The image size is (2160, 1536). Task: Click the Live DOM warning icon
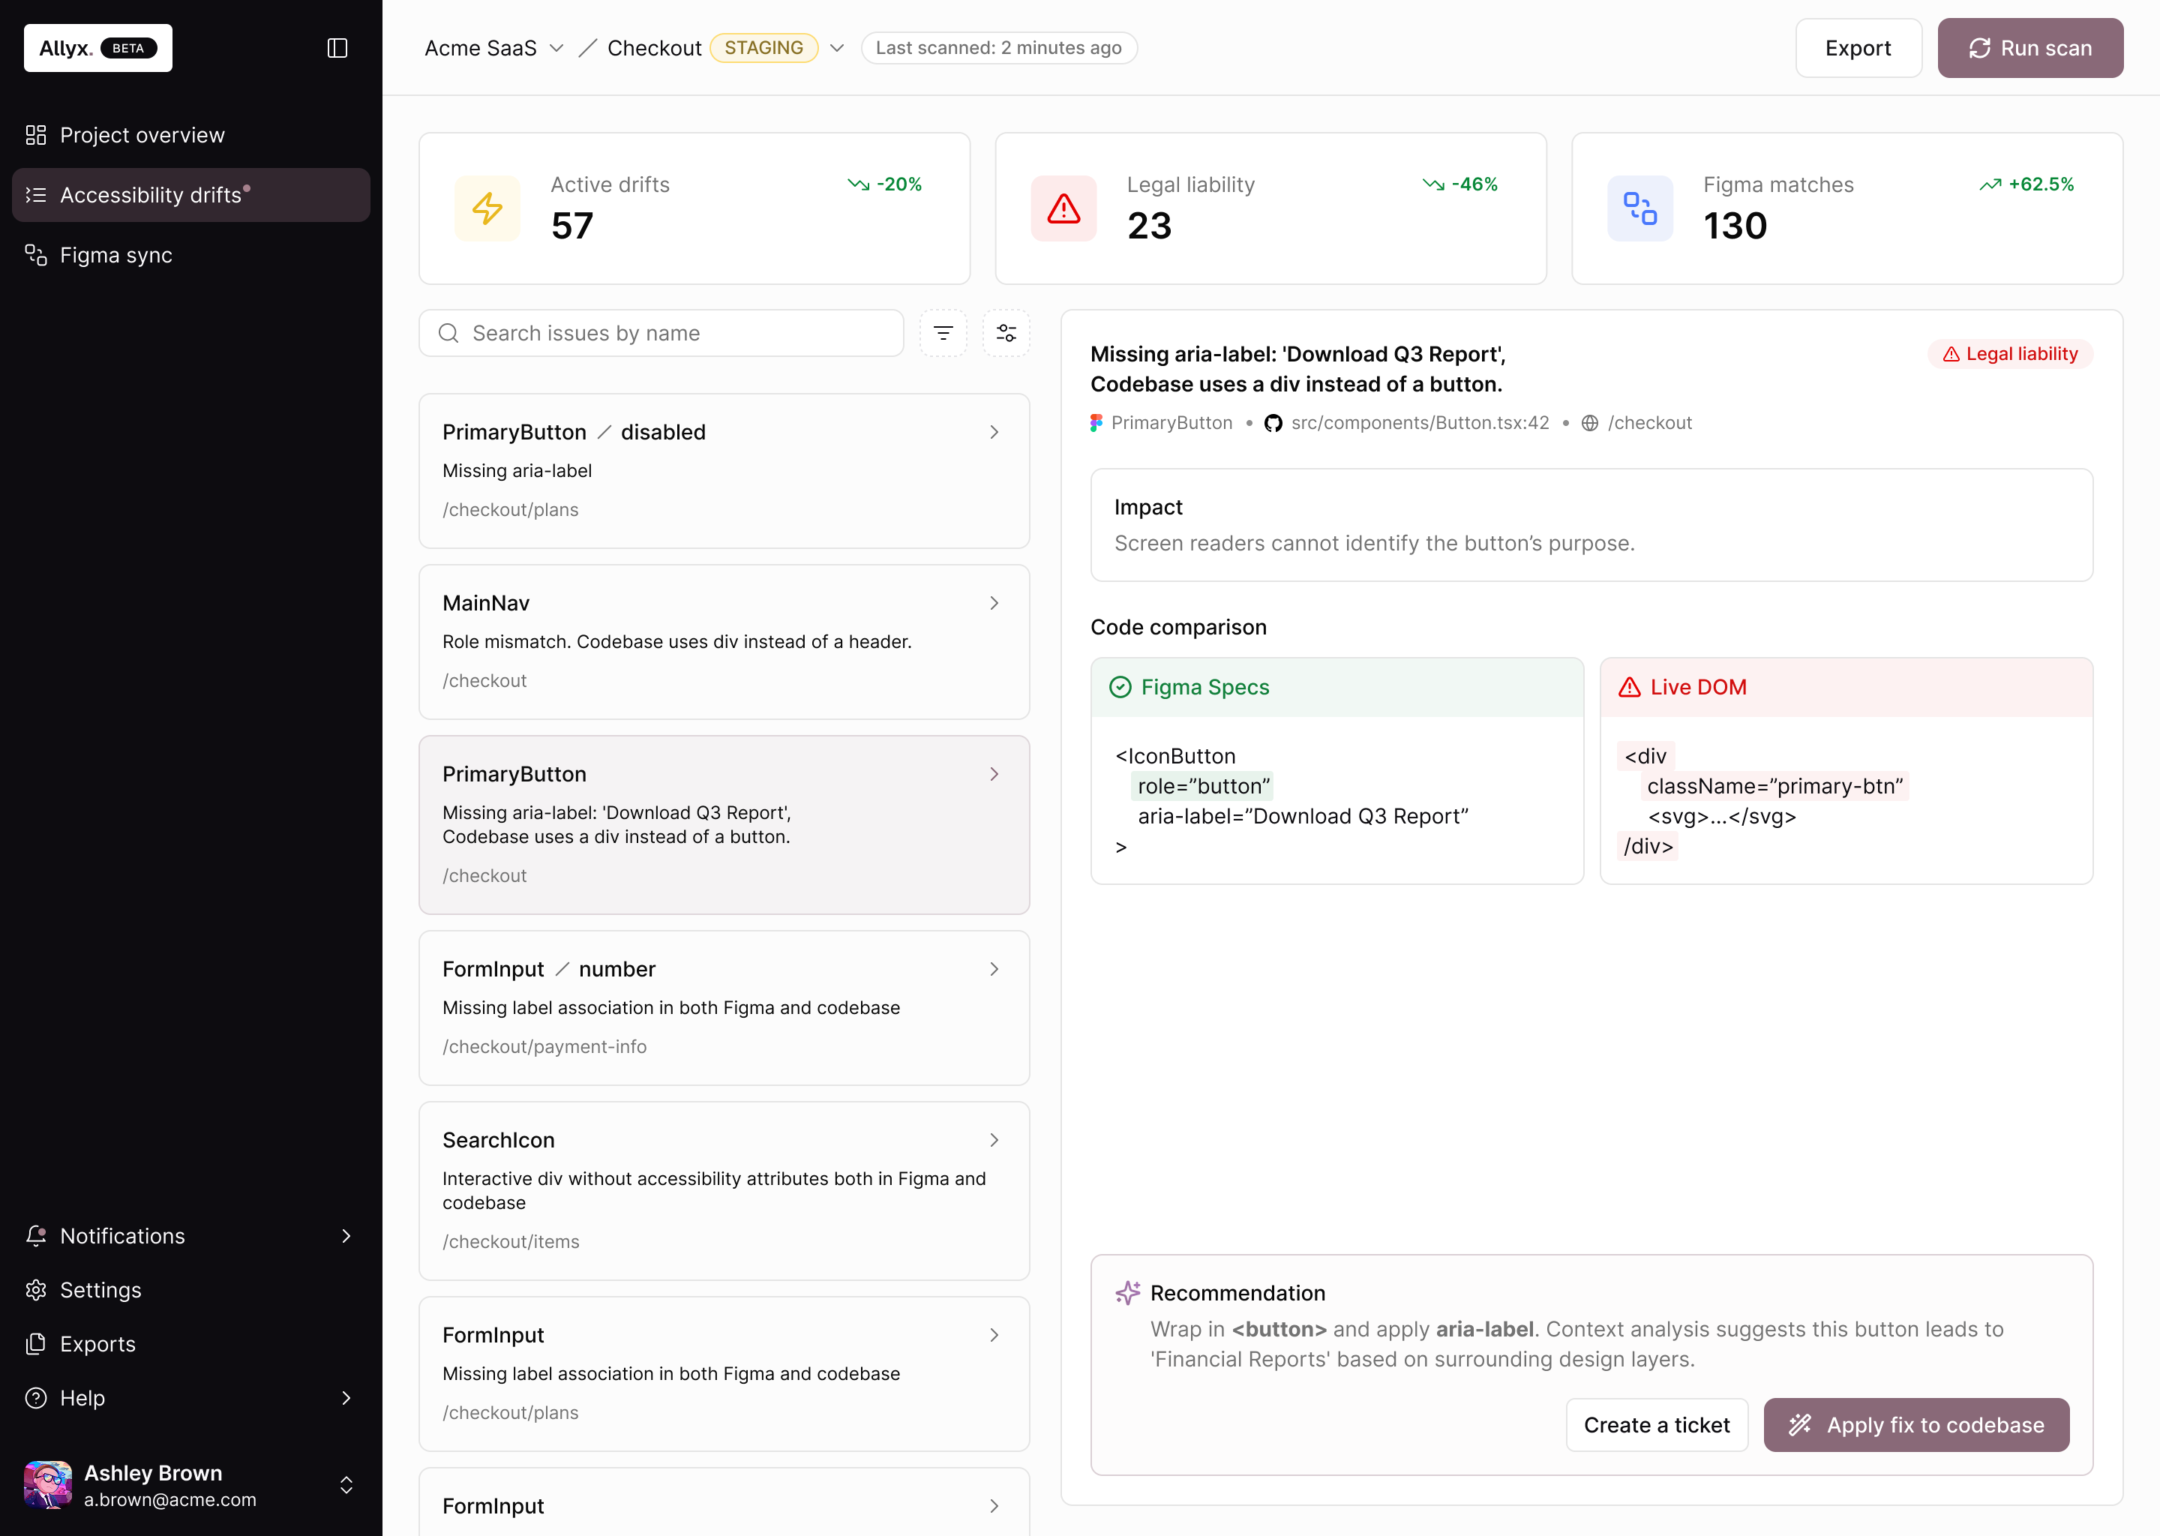coord(1630,688)
